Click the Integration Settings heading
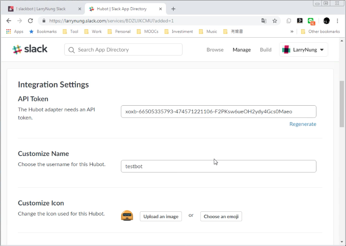This screenshot has width=346, height=246. coord(53,85)
